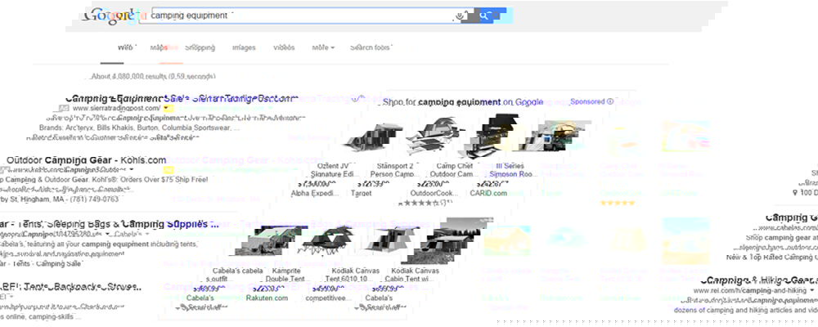Click the microphone voice search icon
The height and width of the screenshot is (327, 818).
coord(459,16)
